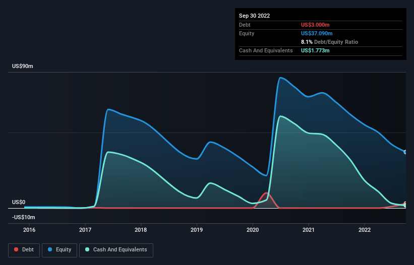Click the US$1.773m cash value

(x=315, y=50)
